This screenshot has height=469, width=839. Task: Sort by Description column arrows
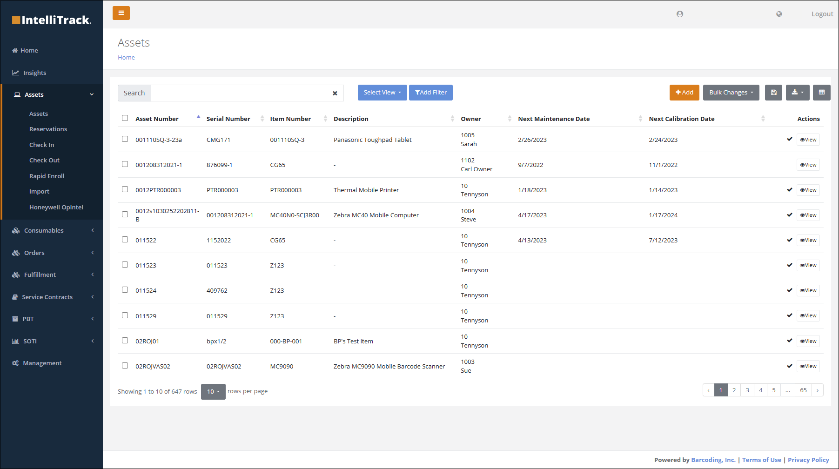452,119
